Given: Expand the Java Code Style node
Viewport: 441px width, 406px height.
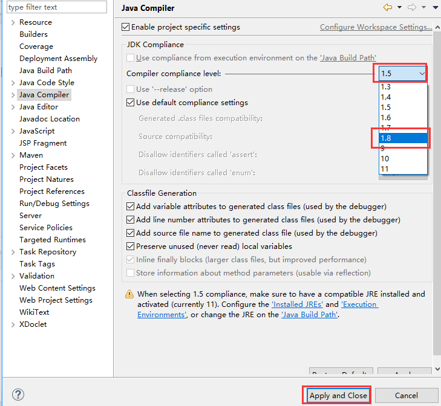Looking at the screenshot, I should click(13, 83).
